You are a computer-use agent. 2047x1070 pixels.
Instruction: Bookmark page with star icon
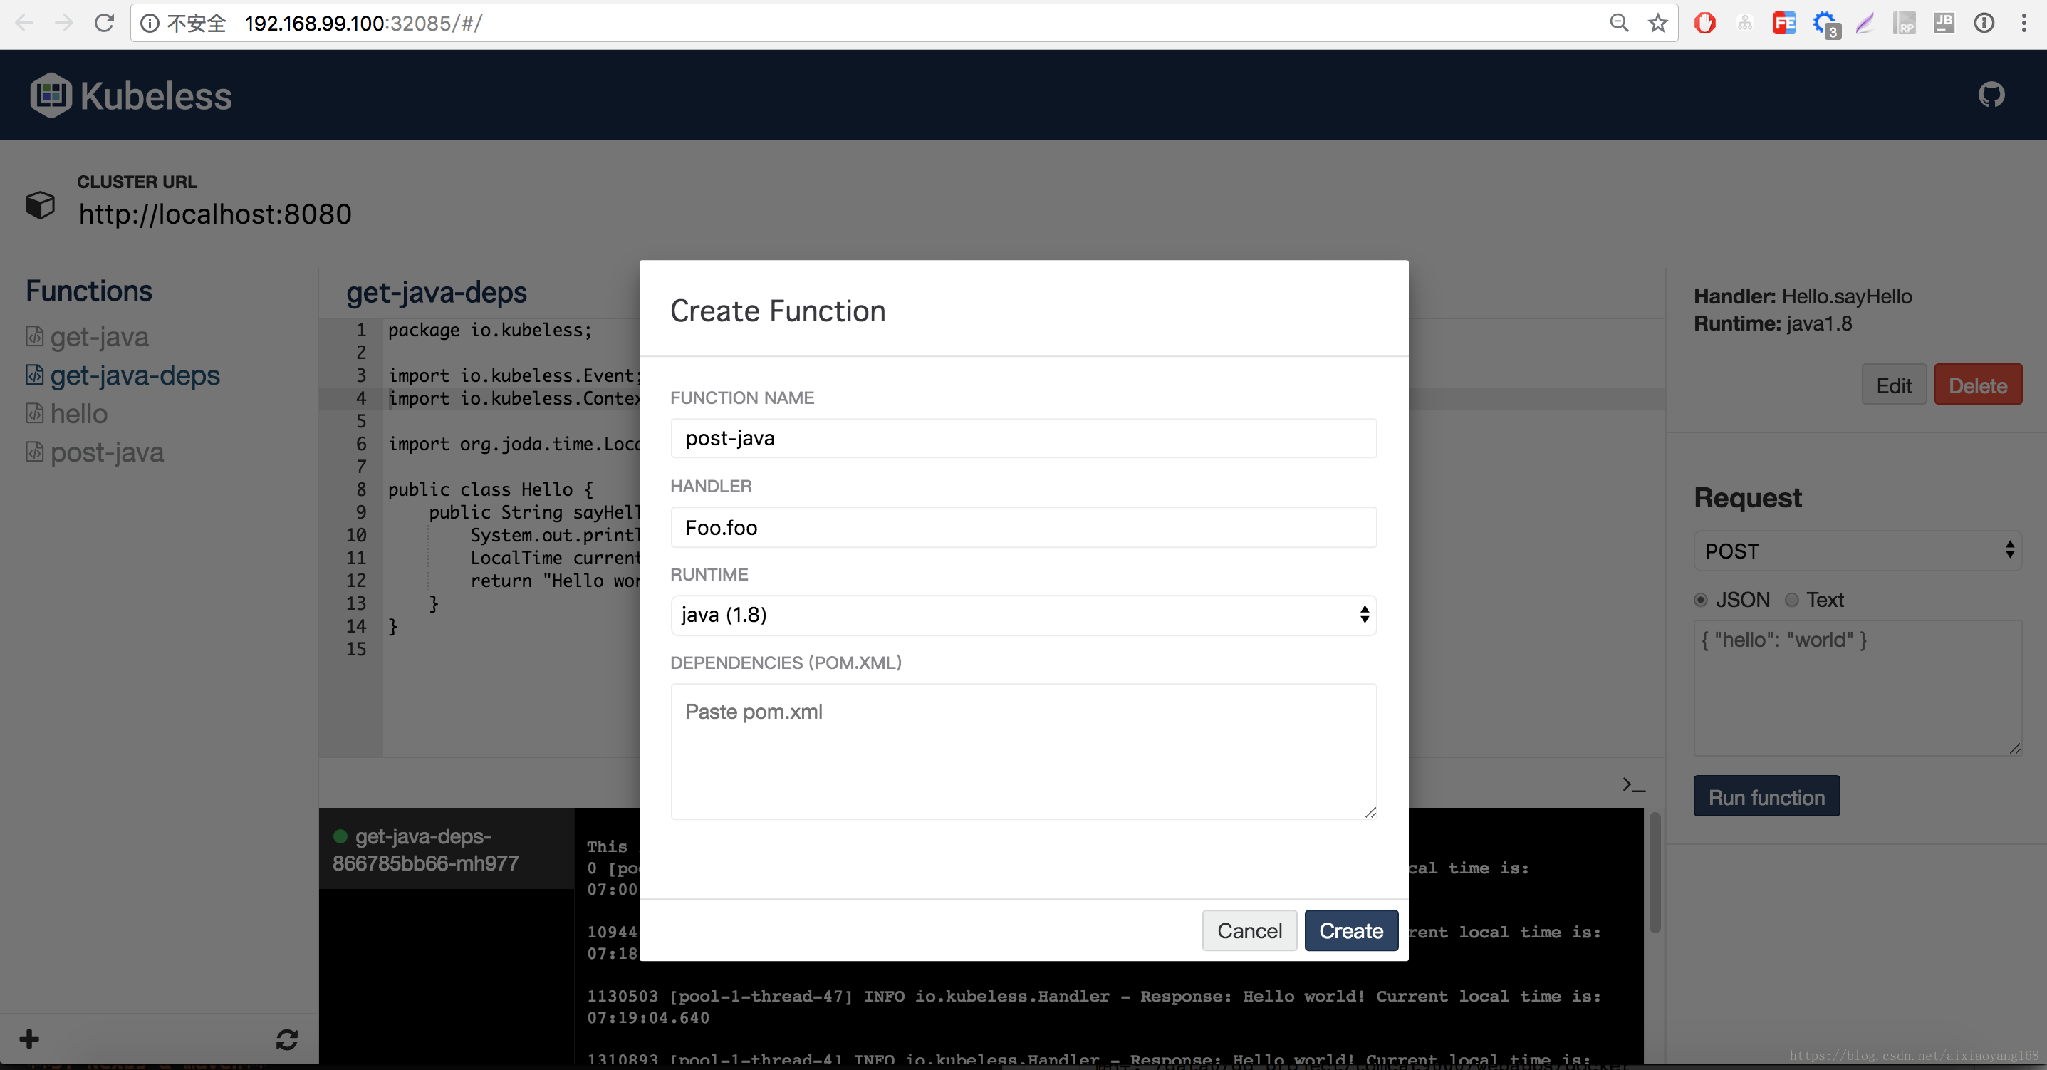point(1657,23)
